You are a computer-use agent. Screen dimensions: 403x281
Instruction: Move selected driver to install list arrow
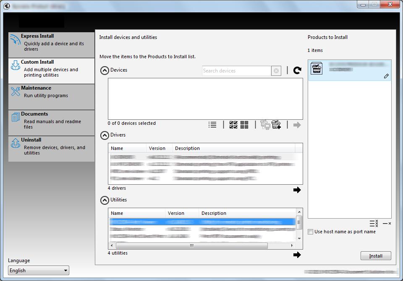[x=297, y=190]
